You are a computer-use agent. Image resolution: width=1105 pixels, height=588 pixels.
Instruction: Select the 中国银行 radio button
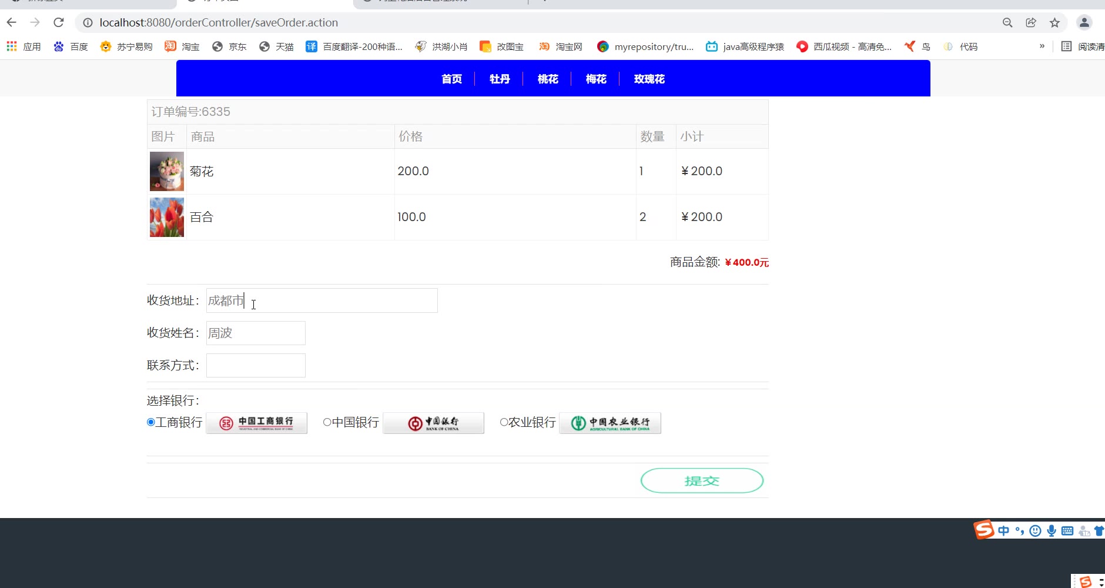[327, 422]
